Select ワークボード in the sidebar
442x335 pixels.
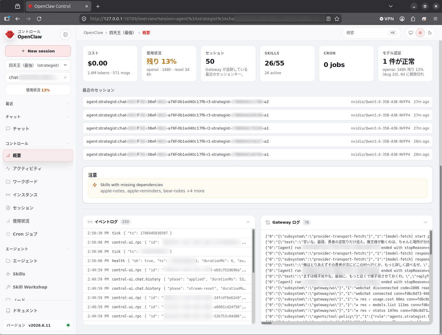coord(38,182)
